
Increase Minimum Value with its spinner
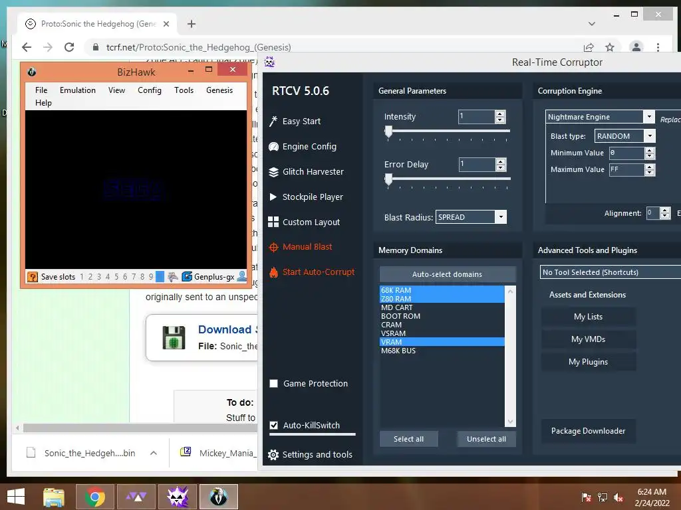[x=650, y=150]
